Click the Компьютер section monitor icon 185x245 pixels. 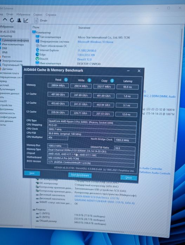34,32
